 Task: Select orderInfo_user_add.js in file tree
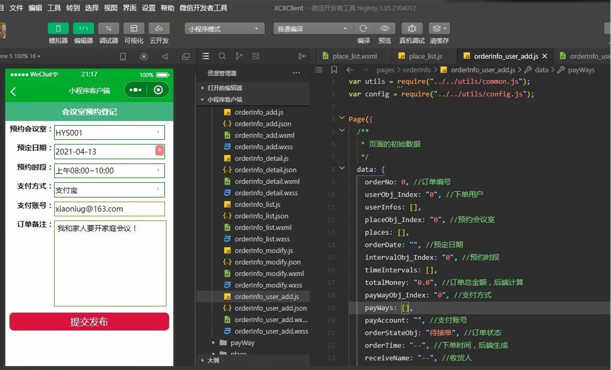253,297
